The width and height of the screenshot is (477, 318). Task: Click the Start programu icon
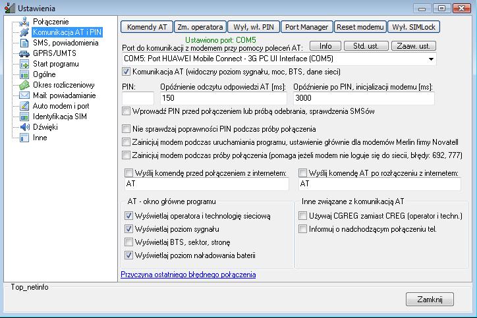(x=24, y=64)
